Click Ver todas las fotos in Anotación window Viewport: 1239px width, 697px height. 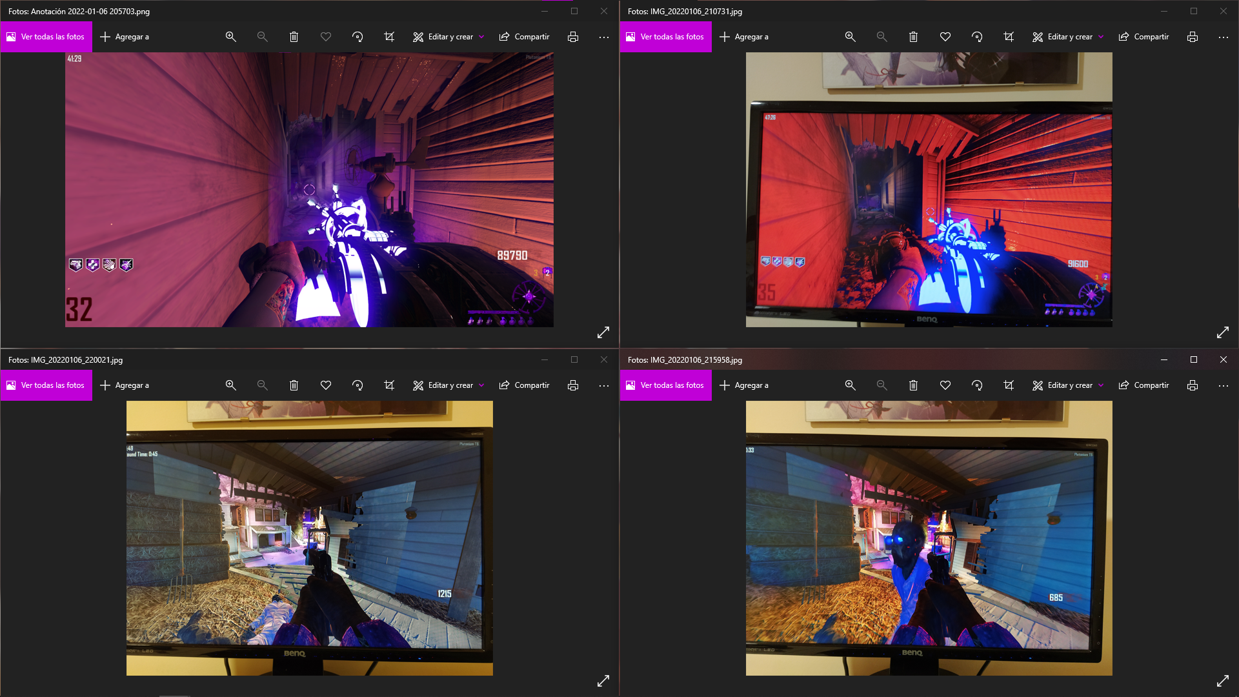46,37
